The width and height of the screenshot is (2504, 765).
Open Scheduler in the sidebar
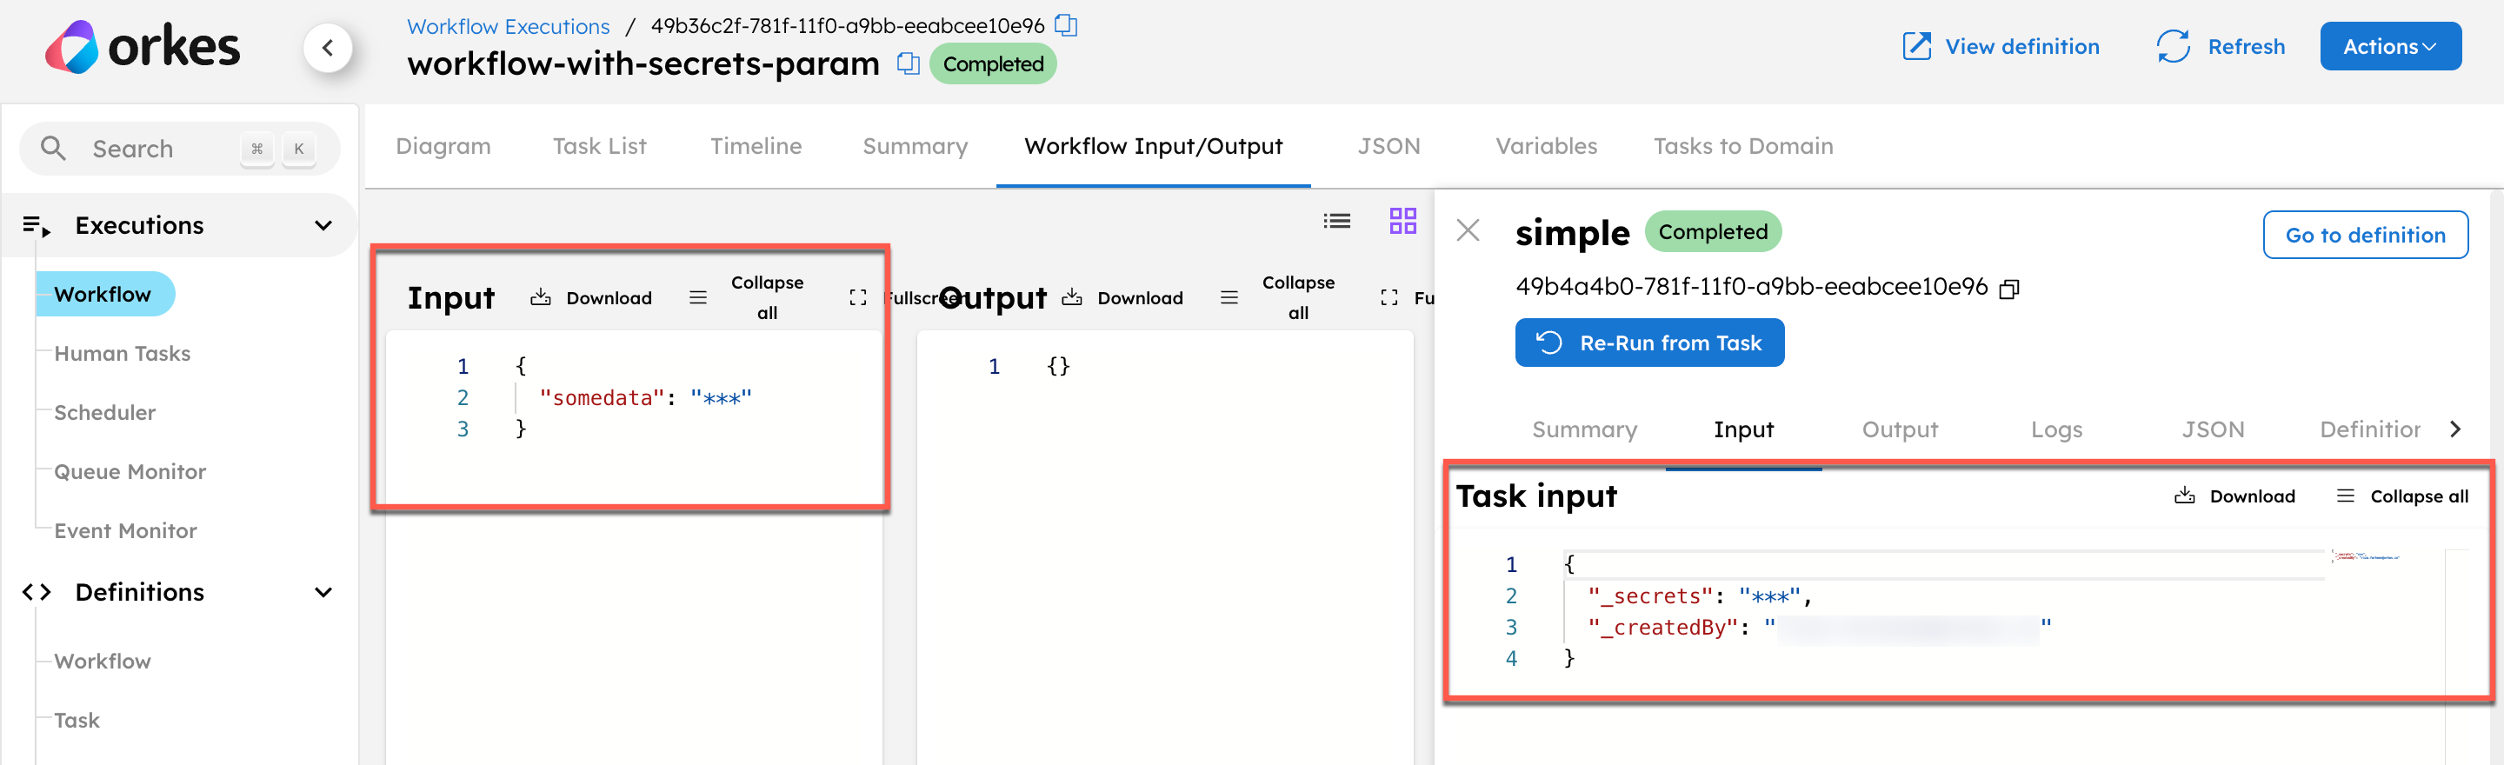pos(105,413)
